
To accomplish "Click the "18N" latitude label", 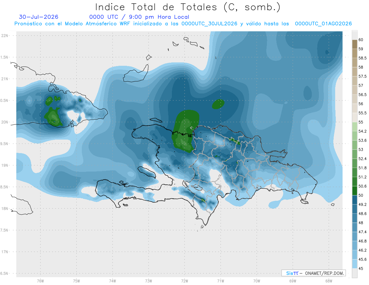I will click(5, 208).
